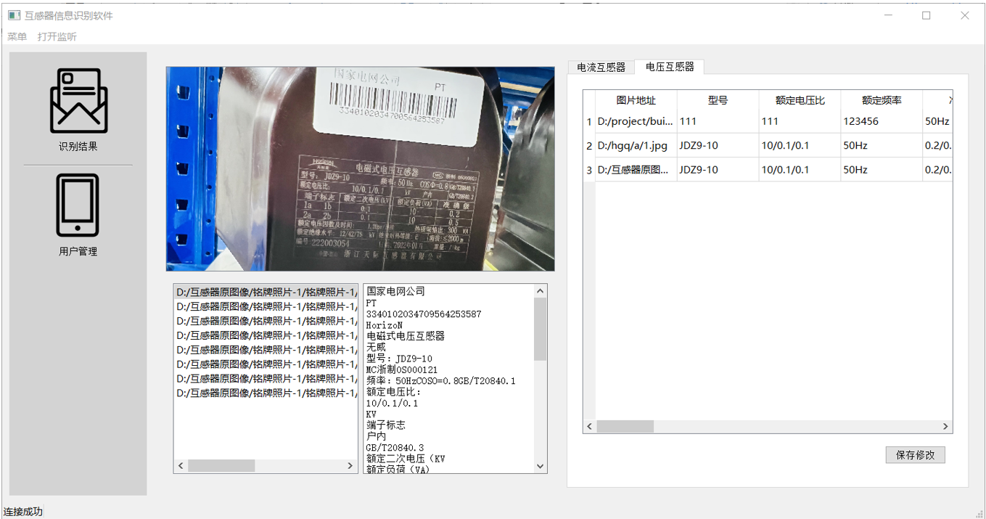
Task: Switch to the 电流互感器 tab
Action: coord(601,67)
